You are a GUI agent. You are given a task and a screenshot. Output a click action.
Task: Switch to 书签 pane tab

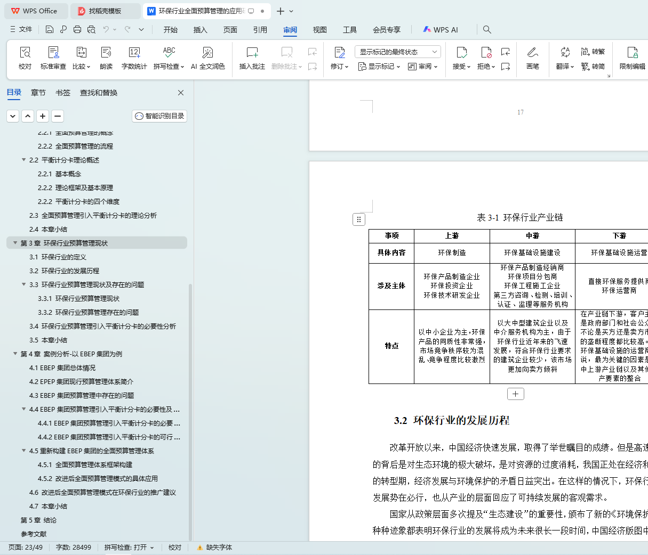click(x=62, y=93)
